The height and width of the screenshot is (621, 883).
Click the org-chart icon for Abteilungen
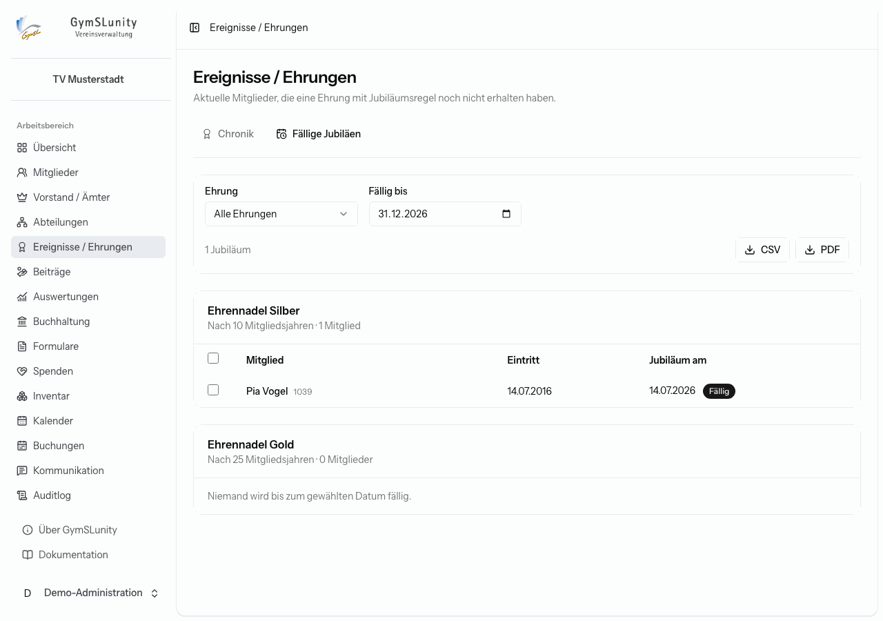[22, 222]
